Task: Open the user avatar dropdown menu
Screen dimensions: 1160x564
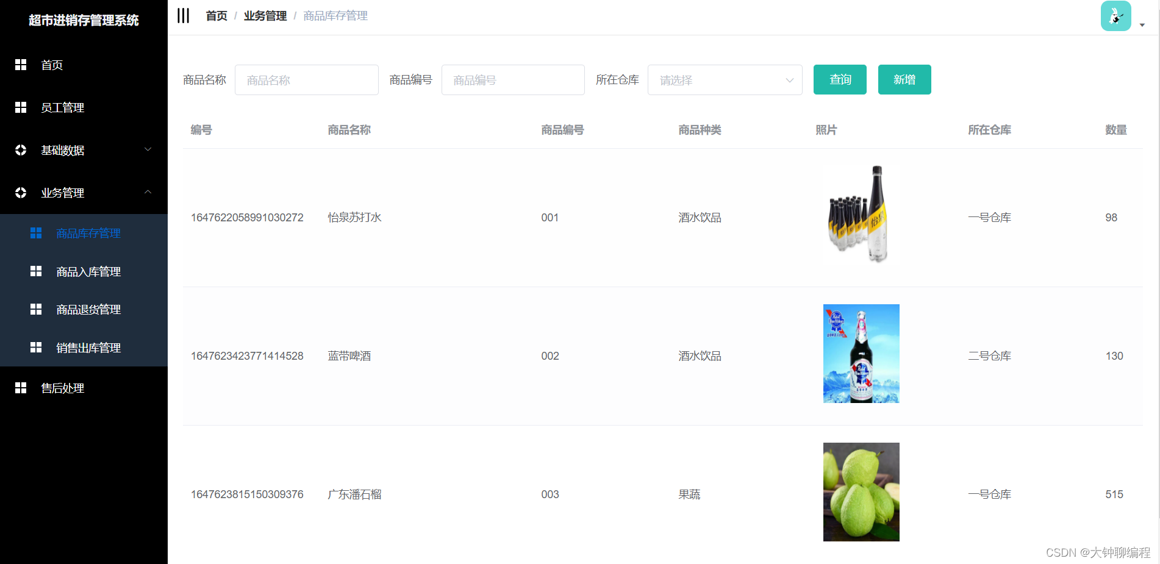Action: pyautogui.click(x=1115, y=16)
